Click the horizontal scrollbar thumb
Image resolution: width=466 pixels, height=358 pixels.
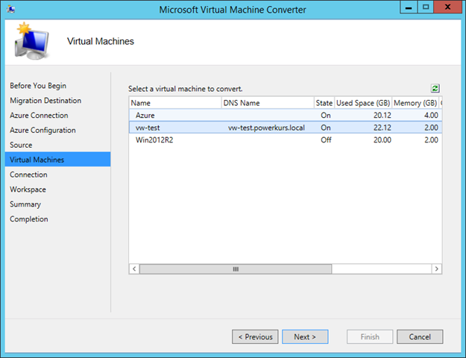[x=236, y=268]
